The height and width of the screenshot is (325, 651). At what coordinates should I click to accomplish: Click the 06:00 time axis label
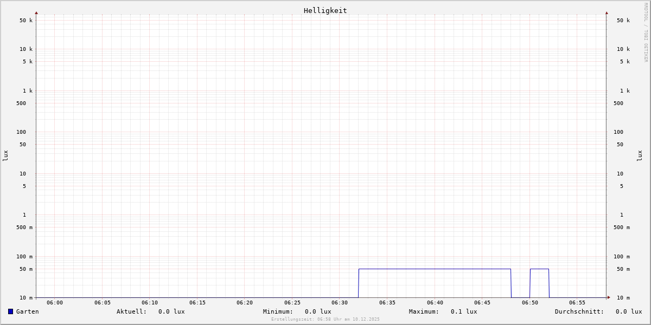coord(55,303)
